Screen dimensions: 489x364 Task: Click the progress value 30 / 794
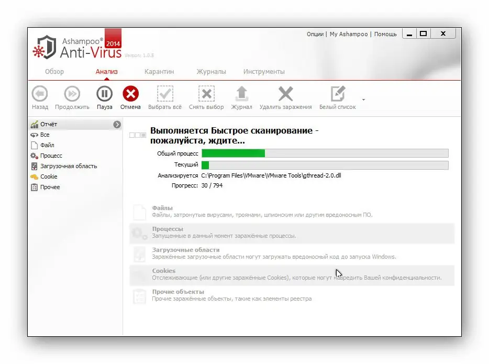[212, 185]
